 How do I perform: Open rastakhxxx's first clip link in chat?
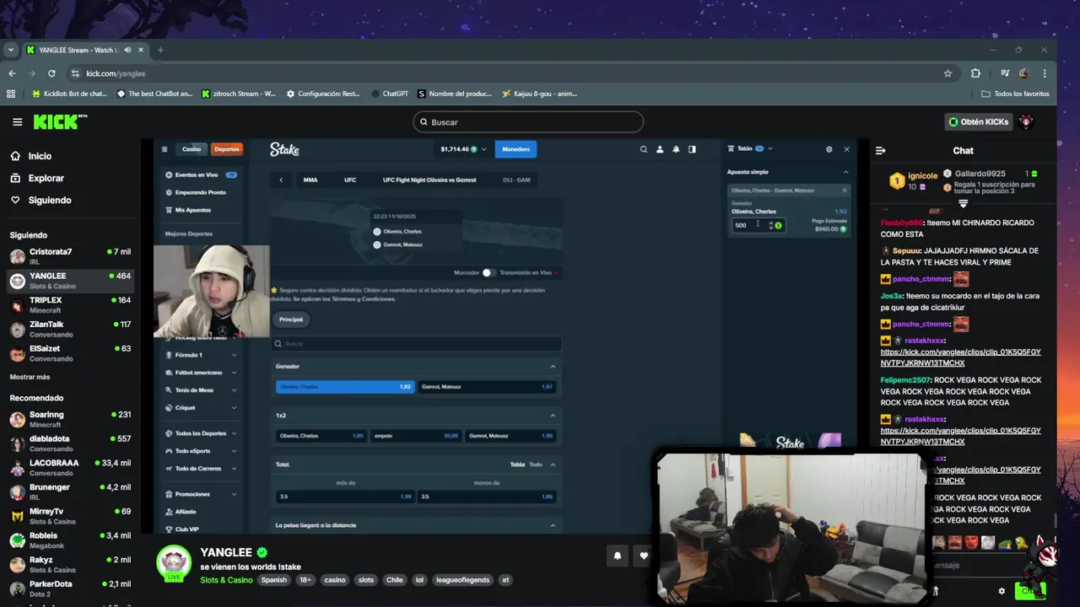click(x=960, y=357)
